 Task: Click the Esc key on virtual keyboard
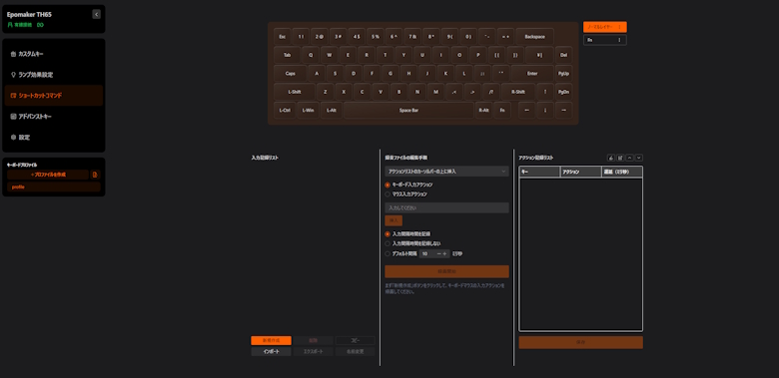click(x=283, y=37)
